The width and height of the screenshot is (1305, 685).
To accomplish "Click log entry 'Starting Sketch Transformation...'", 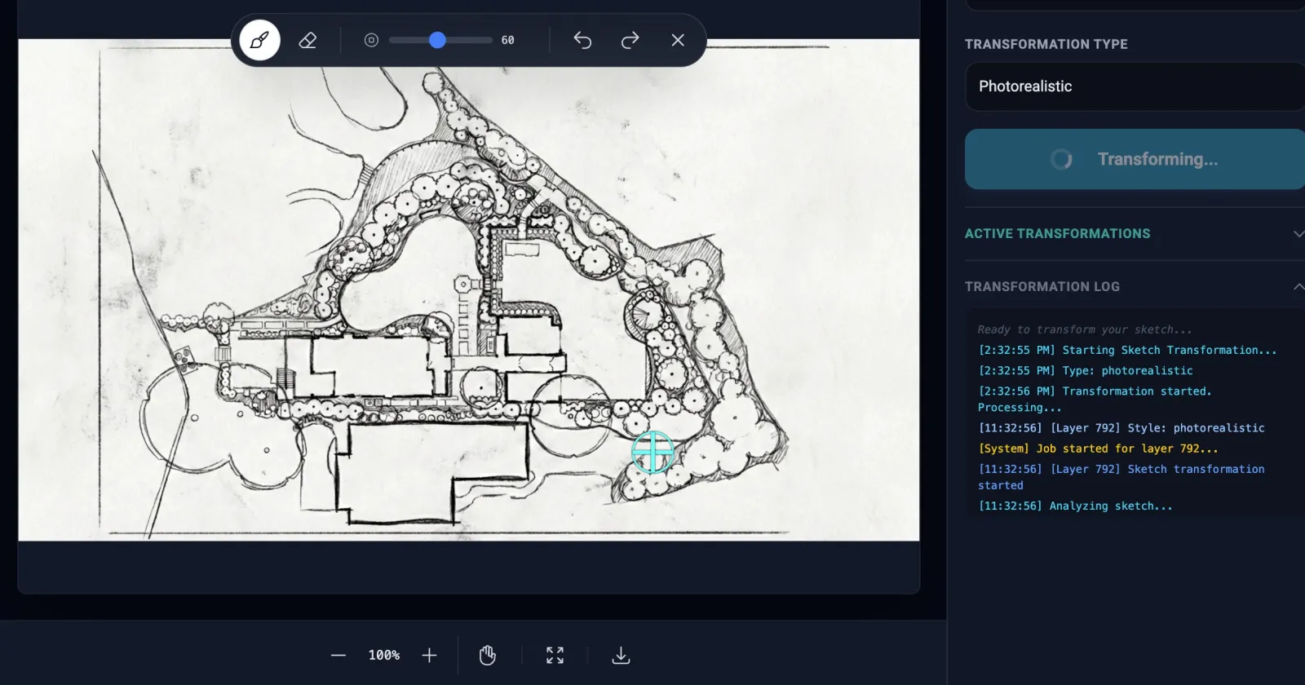I will (1127, 350).
